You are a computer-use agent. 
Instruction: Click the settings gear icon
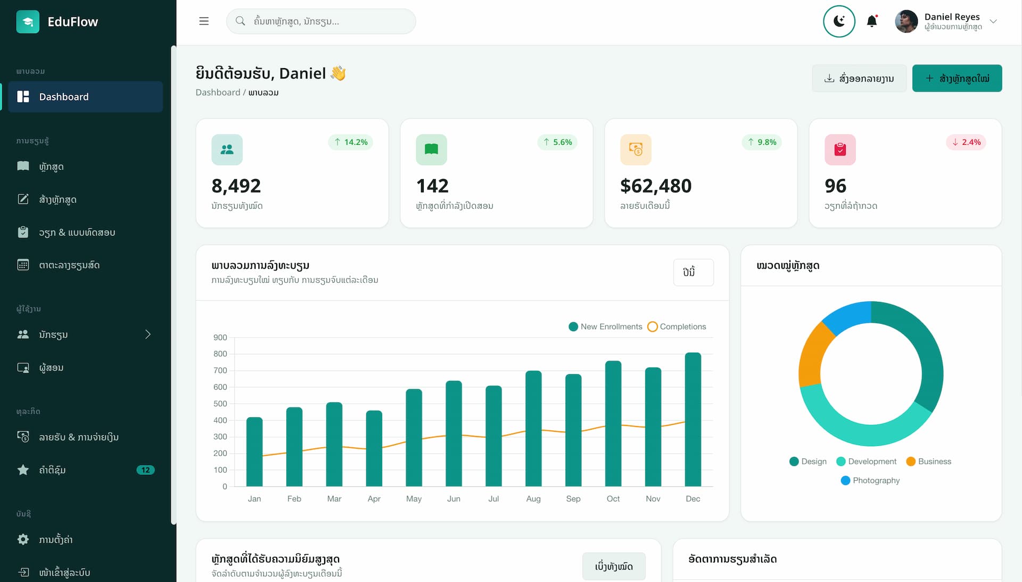(x=23, y=539)
